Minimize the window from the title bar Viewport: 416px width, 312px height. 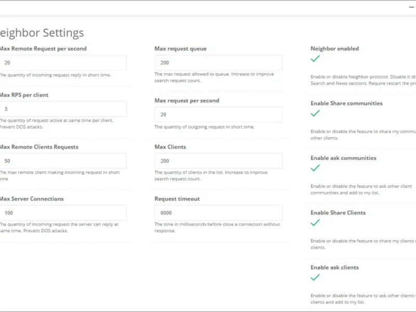(x=411, y=7)
